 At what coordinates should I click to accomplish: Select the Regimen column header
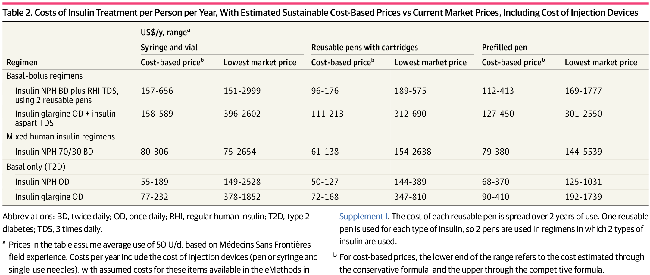click(22, 63)
